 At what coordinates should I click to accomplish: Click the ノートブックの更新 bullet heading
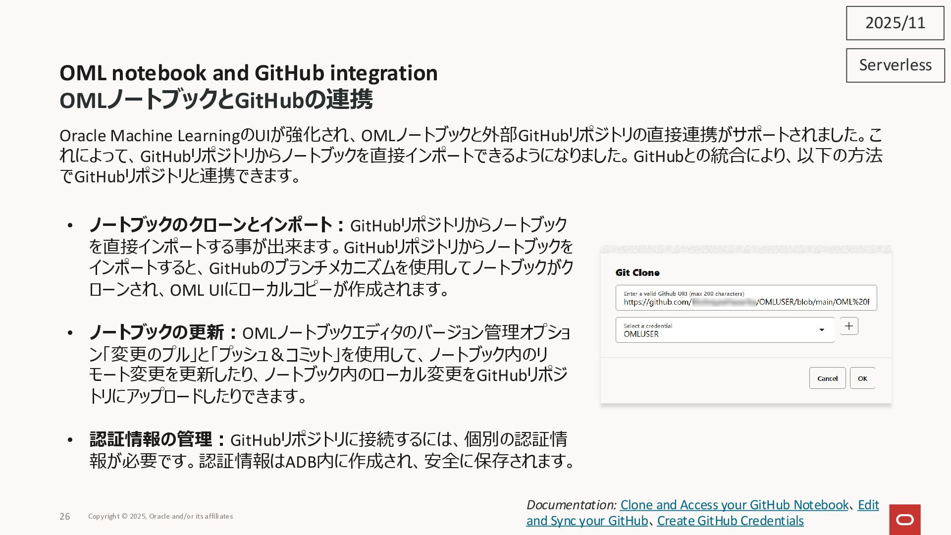157,332
